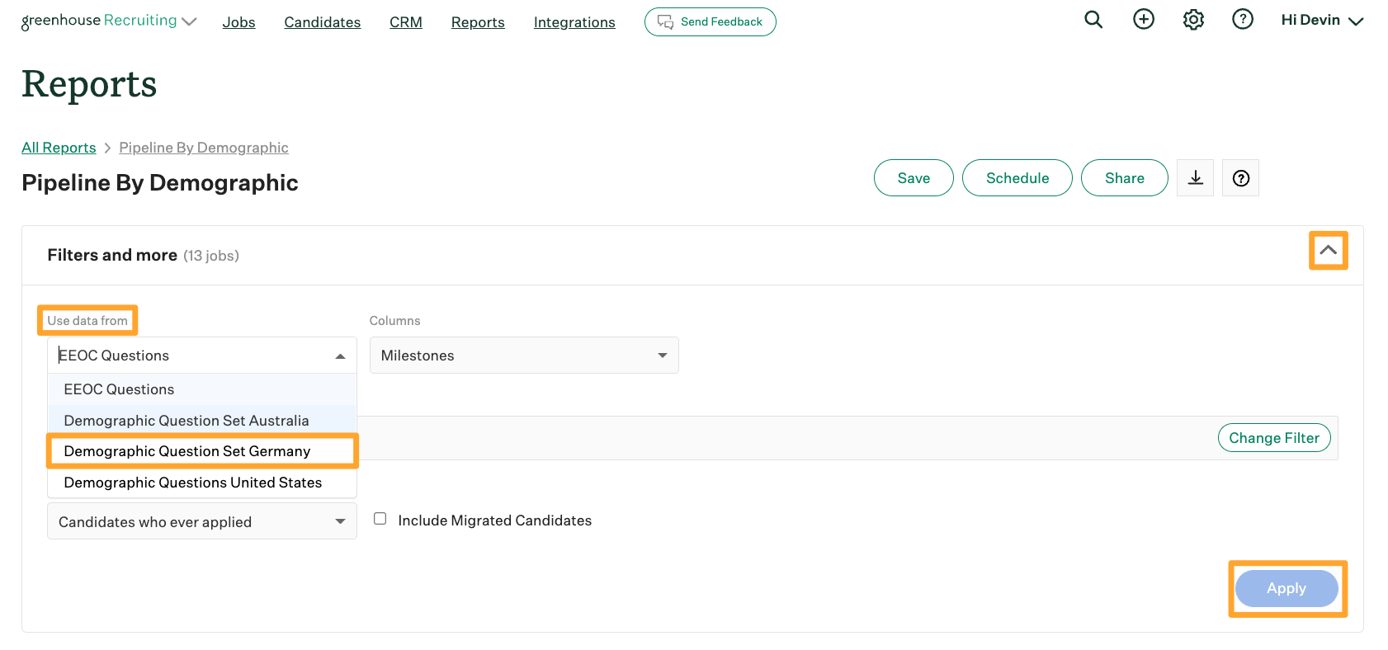Open the Candidates who ever applied dropdown

tap(202, 521)
